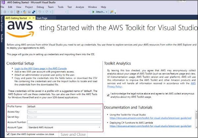Click the new project toolbar icon
Viewport: 198px width, 138px height.
pyautogui.click(x=18, y=12)
